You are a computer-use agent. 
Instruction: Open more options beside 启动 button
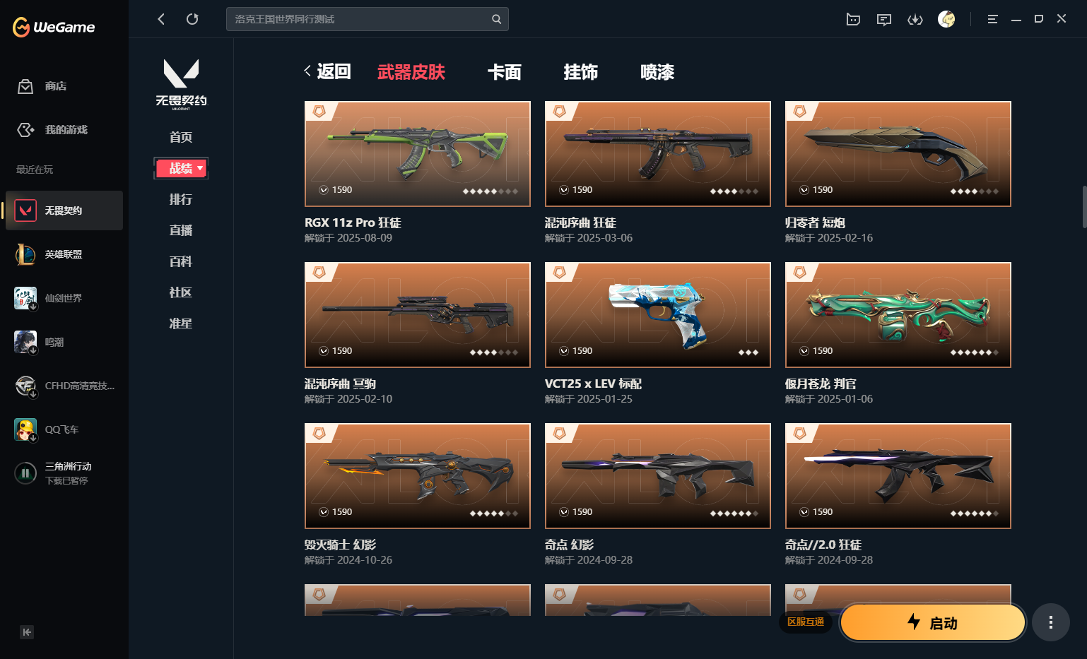1051,622
